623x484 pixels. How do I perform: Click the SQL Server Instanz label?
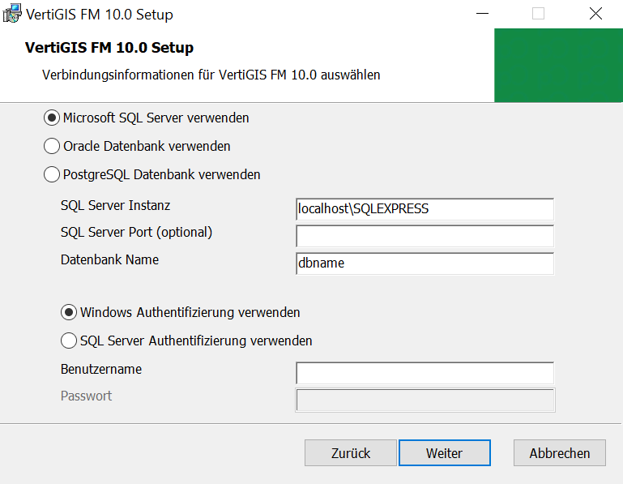click(x=115, y=206)
